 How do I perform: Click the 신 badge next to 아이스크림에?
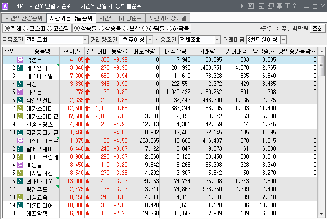(x=20, y=156)
